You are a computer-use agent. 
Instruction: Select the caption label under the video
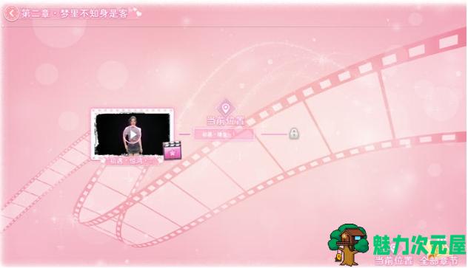132,161
